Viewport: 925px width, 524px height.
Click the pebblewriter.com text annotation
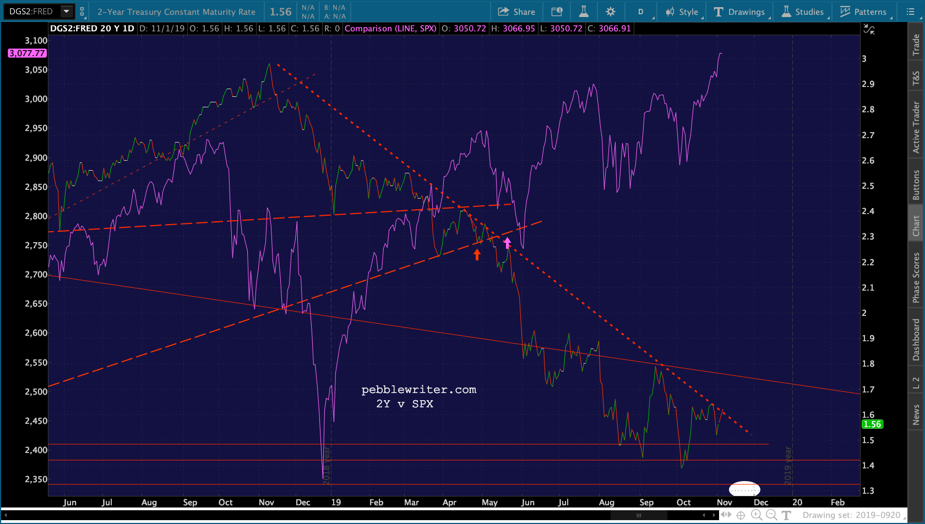419,390
